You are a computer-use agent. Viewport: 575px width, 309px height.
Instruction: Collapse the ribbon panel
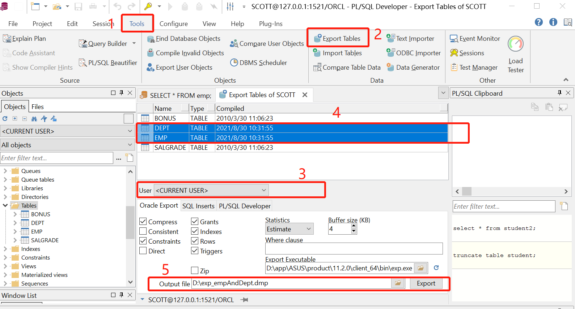[x=566, y=79]
